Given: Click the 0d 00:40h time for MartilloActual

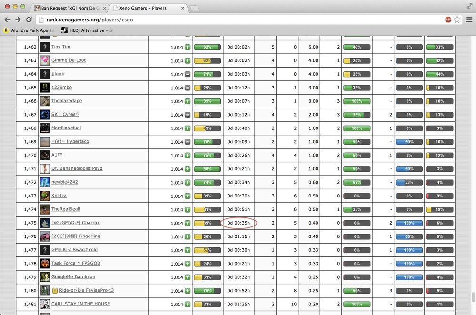Looking at the screenshot, I should click(238, 128).
